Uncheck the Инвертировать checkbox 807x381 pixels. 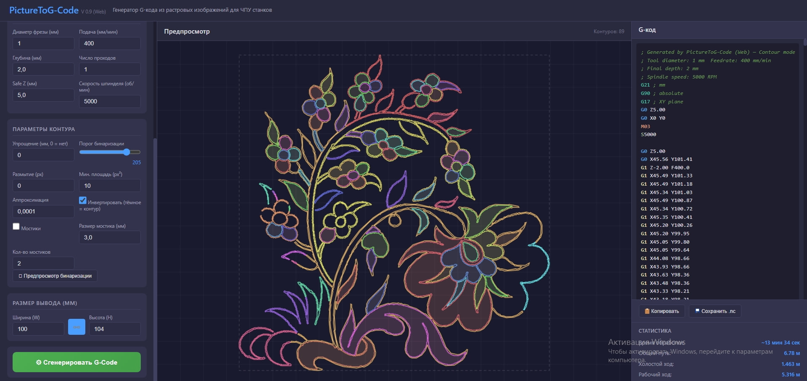[83, 200]
